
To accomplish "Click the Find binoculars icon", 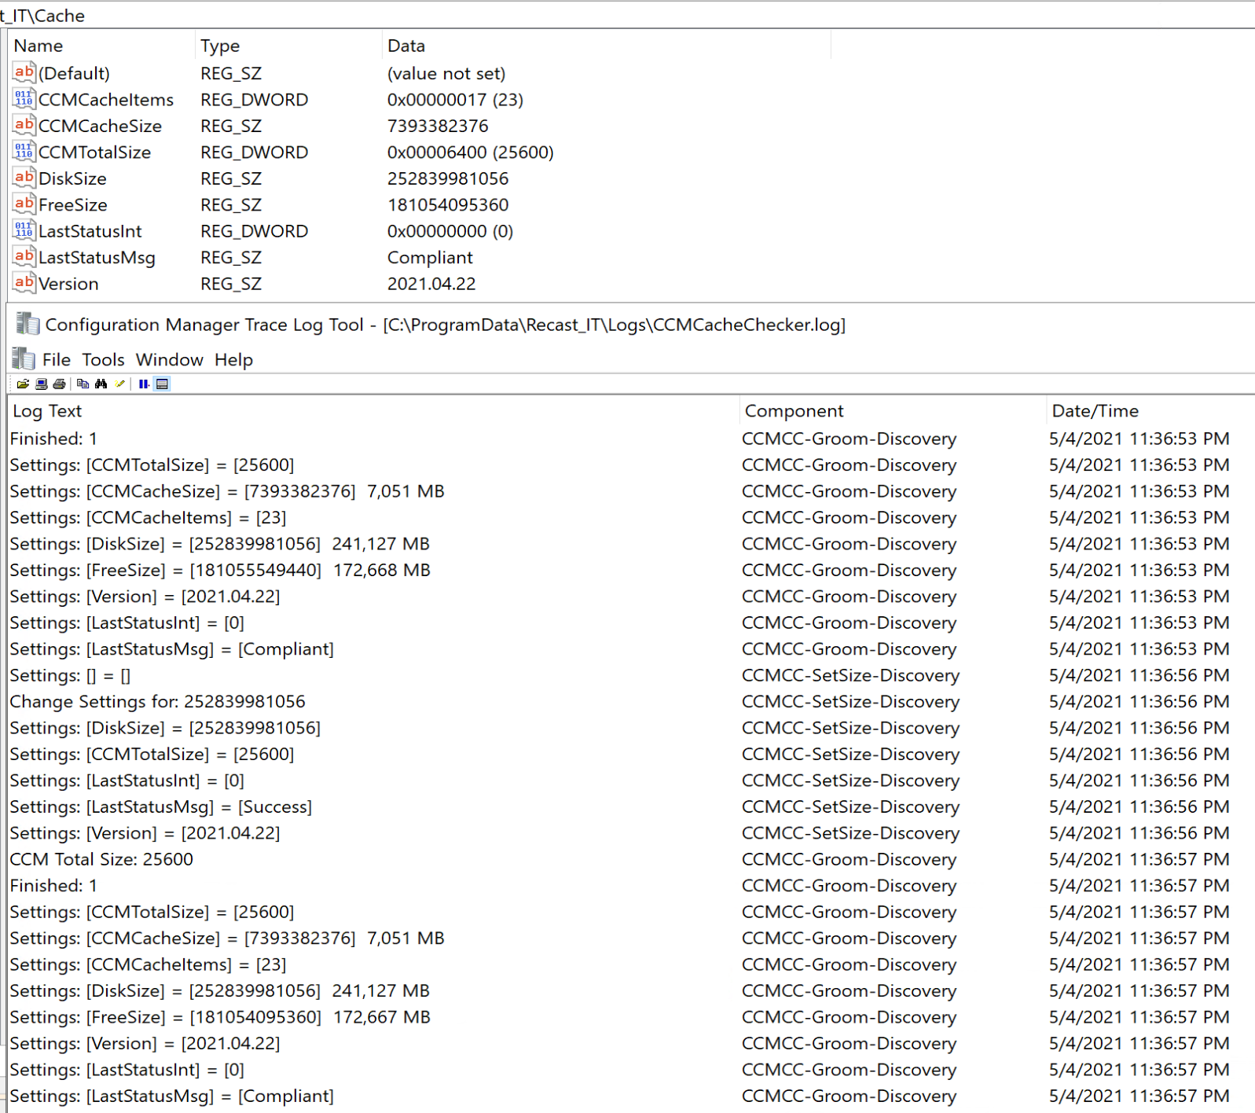I will click(101, 384).
